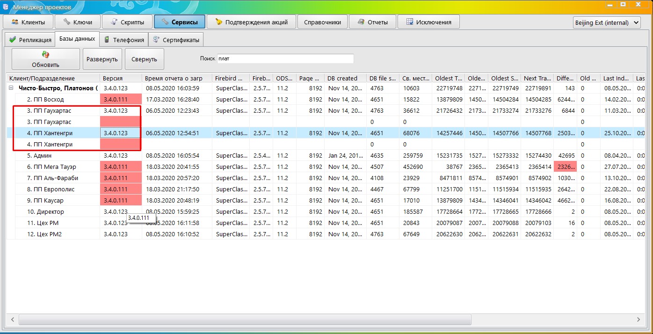
Task: Click the value 259759 in Админ row
Action: click(x=413, y=156)
